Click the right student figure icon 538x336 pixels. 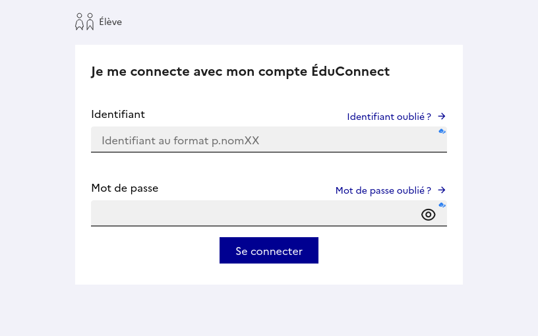[90, 22]
